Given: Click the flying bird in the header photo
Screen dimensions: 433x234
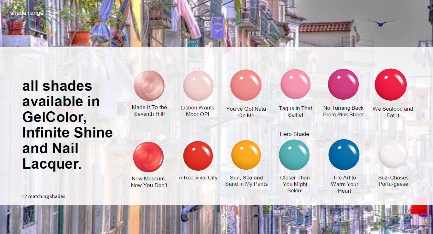Looking at the screenshot, I should point(381,23).
